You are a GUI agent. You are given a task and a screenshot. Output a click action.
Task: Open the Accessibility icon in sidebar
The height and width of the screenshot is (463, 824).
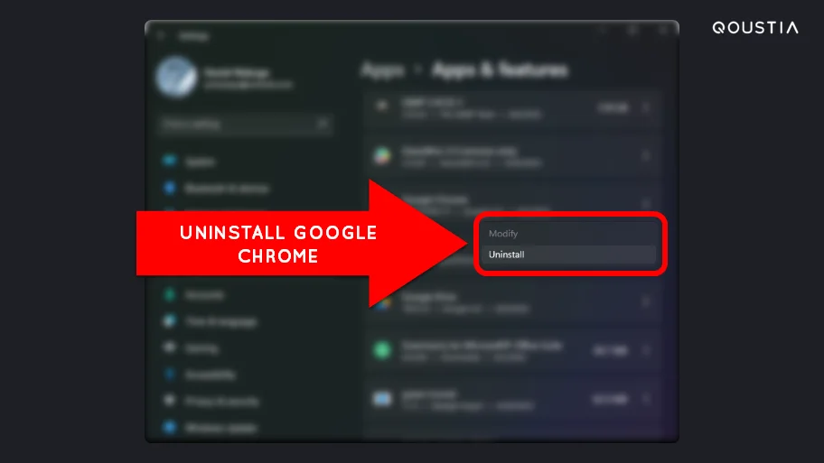click(x=169, y=375)
